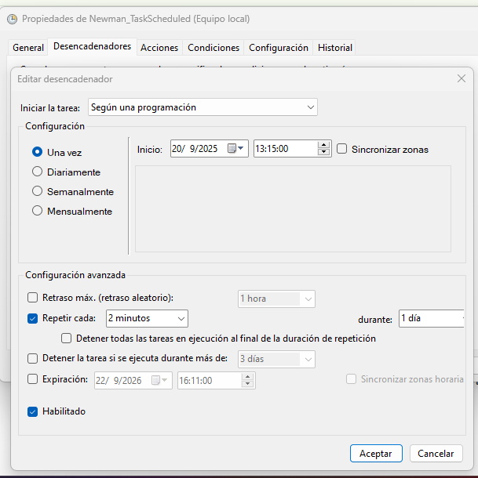Image resolution: width=478 pixels, height=478 pixels.
Task: Open the Condiciones tab
Action: tap(213, 48)
